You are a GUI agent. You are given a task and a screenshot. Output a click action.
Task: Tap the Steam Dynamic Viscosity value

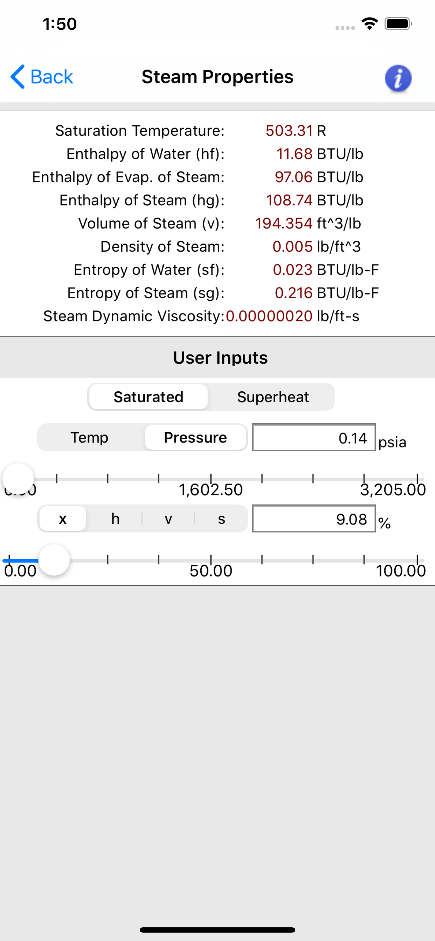[x=269, y=316]
